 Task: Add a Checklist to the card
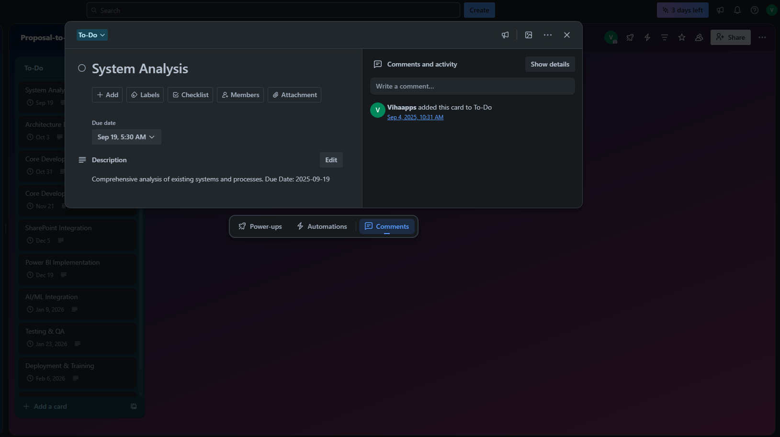pos(190,95)
